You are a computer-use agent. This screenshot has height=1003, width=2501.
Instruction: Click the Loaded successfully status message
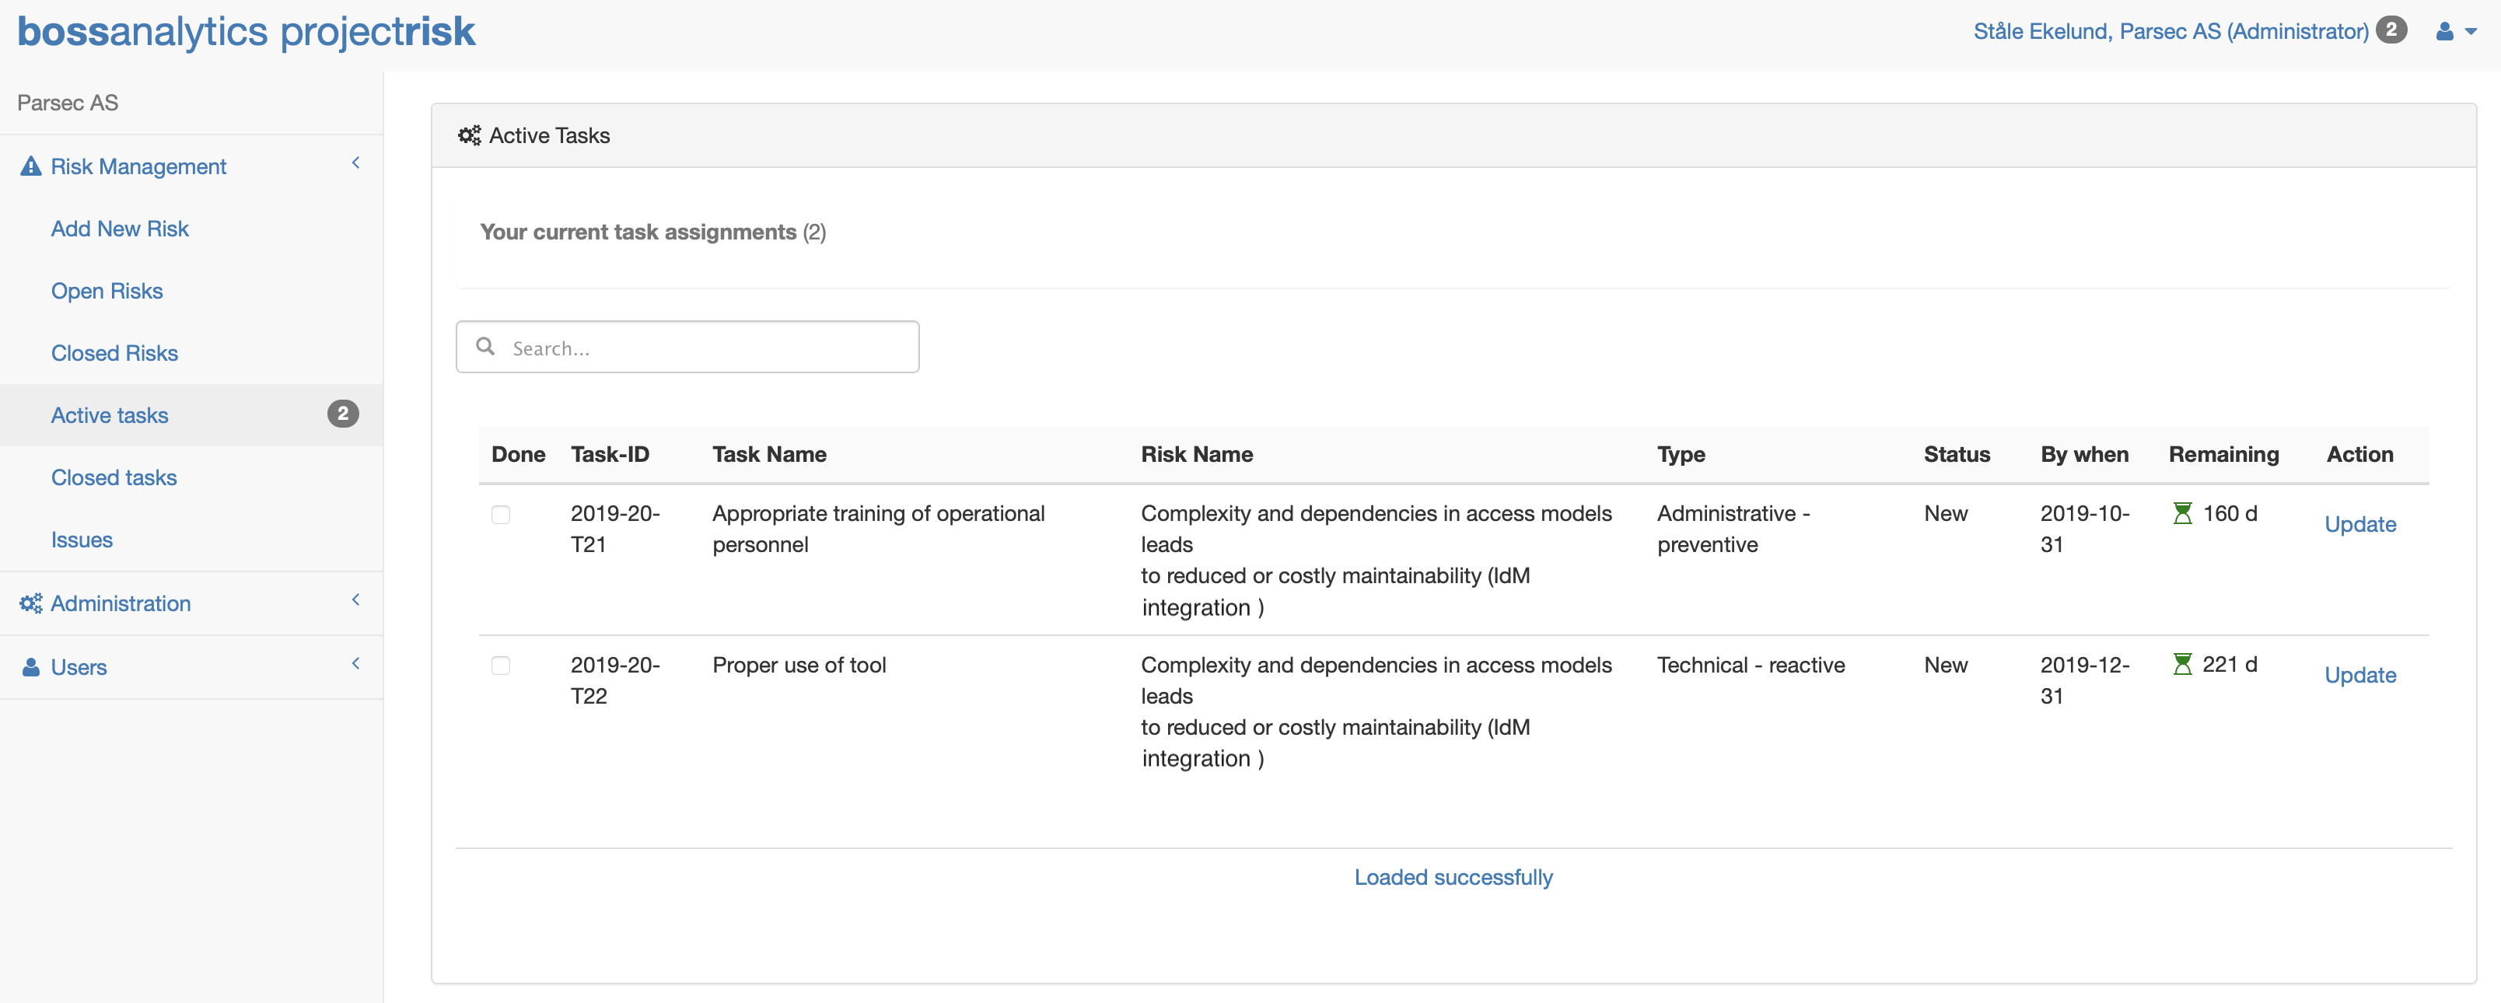pyautogui.click(x=1453, y=877)
